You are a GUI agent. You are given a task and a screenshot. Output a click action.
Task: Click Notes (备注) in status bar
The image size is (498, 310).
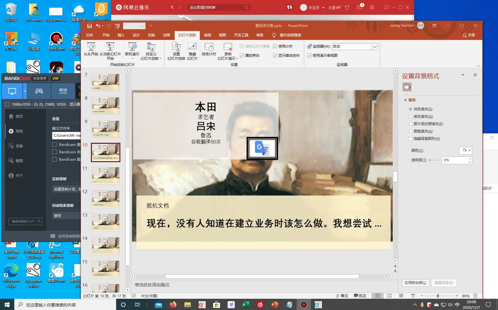pyautogui.click(x=342, y=296)
